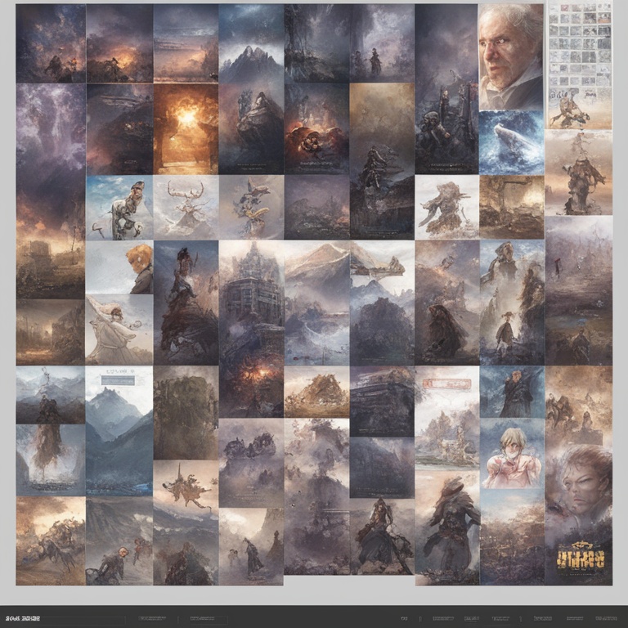Screen dimensions: 628x628
Task: Select the whale in blue ocean waves thumbnail
Action: (511, 142)
